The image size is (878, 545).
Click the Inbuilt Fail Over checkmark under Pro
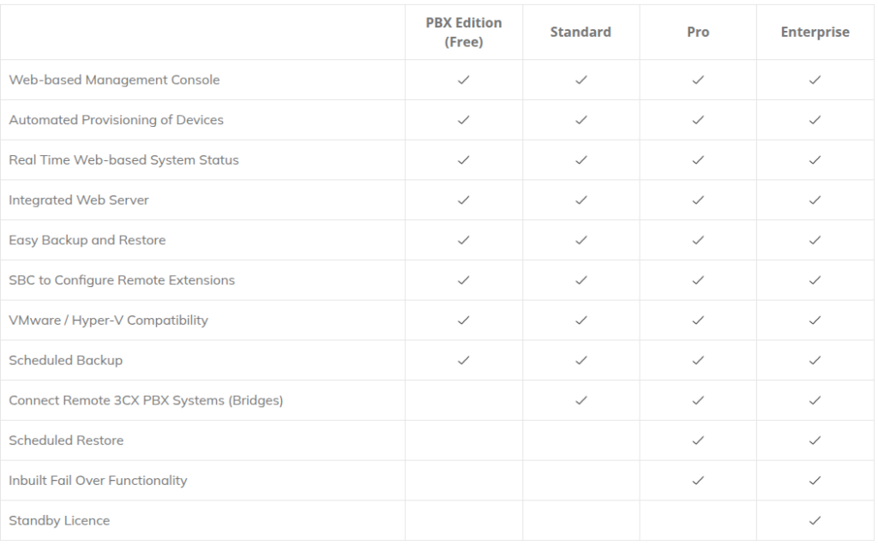coord(698,481)
